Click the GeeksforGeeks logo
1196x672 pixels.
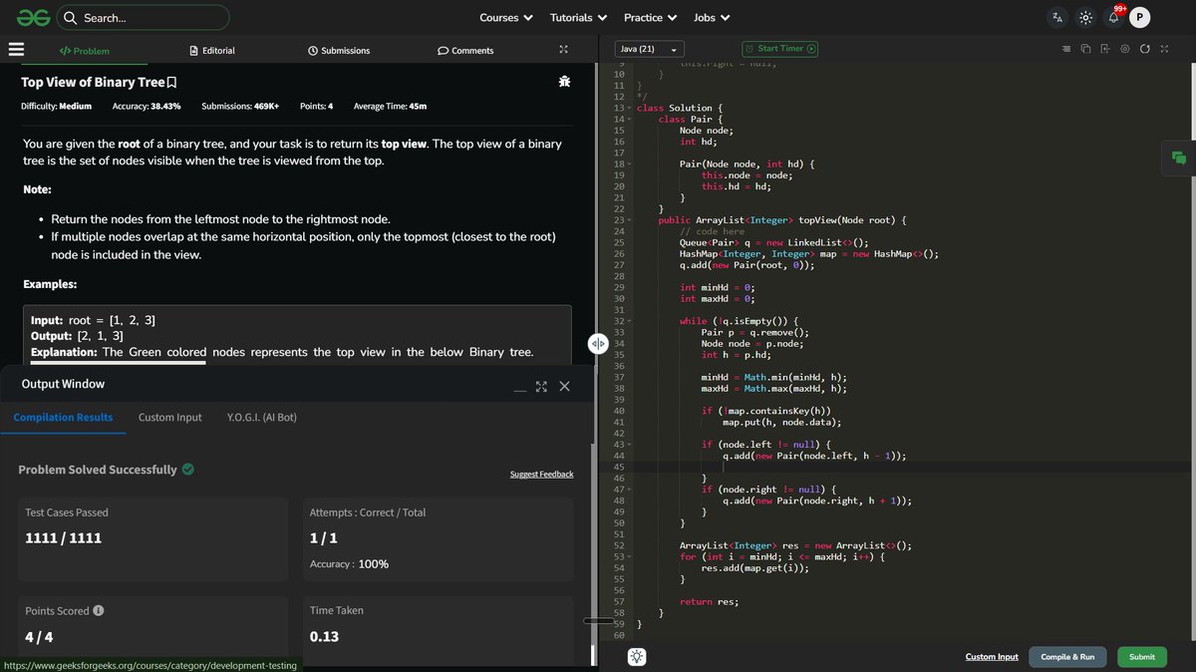tap(32, 17)
